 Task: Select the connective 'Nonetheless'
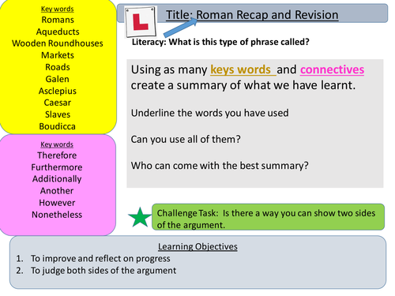tap(57, 215)
